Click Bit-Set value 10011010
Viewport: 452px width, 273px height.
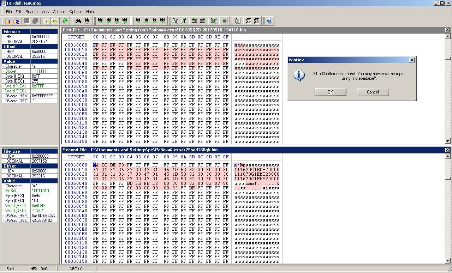pos(44,191)
